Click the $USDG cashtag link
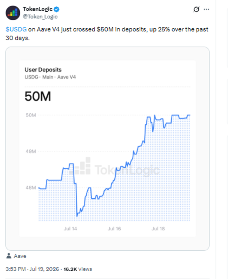228x279 pixels. 16,29
